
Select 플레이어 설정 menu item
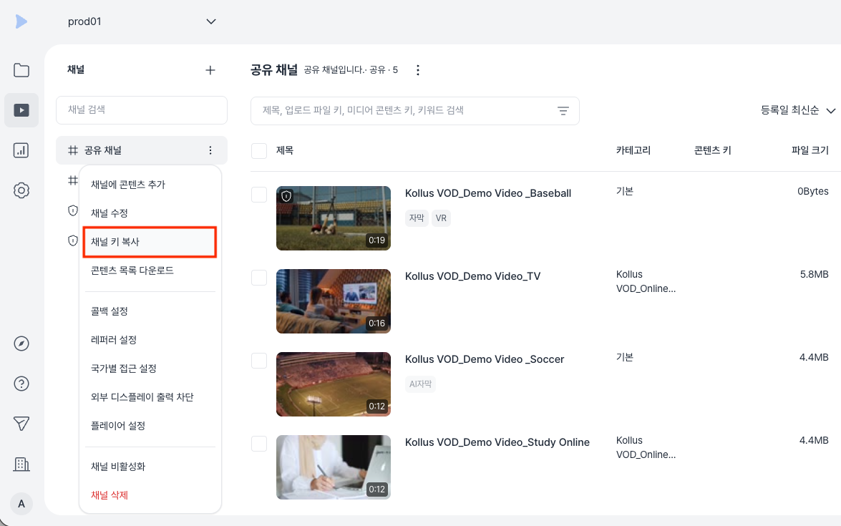150,426
